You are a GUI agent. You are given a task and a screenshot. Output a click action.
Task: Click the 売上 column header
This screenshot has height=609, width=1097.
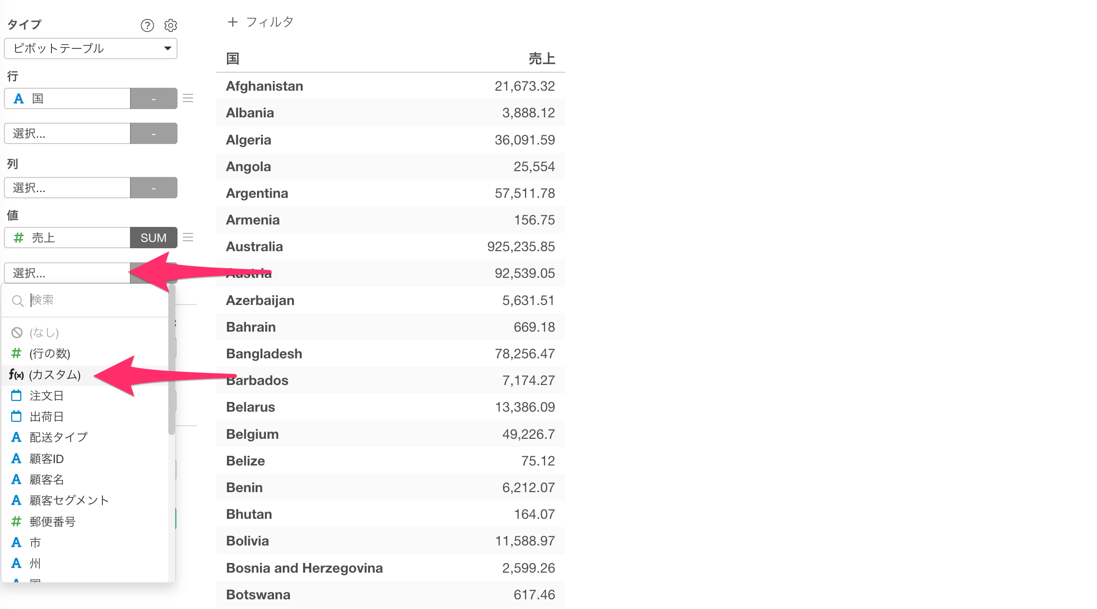[541, 59]
